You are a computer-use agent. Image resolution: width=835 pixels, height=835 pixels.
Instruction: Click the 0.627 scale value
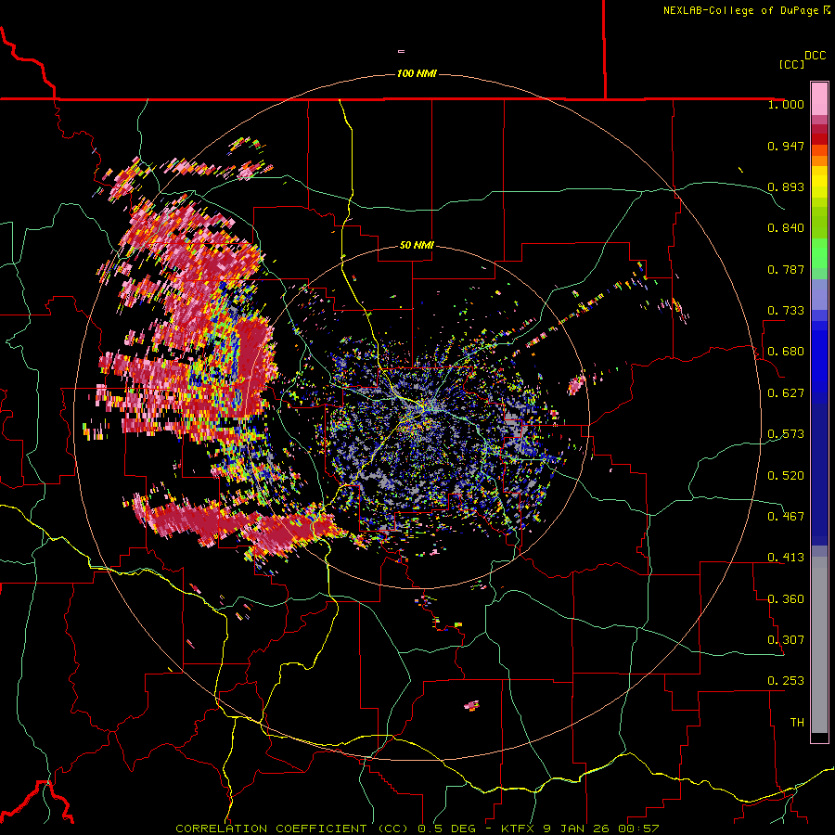coord(786,393)
